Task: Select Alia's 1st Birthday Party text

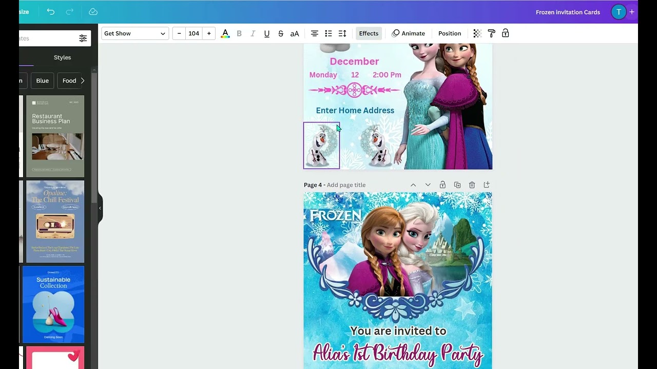Action: coord(398,354)
